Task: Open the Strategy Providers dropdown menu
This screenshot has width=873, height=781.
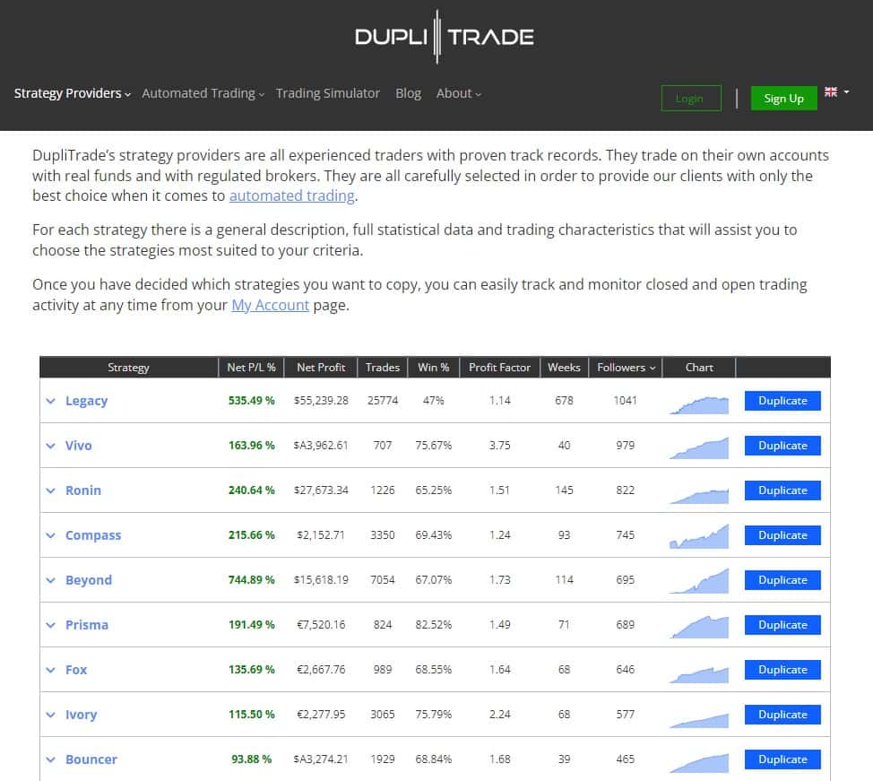Action: click(73, 93)
